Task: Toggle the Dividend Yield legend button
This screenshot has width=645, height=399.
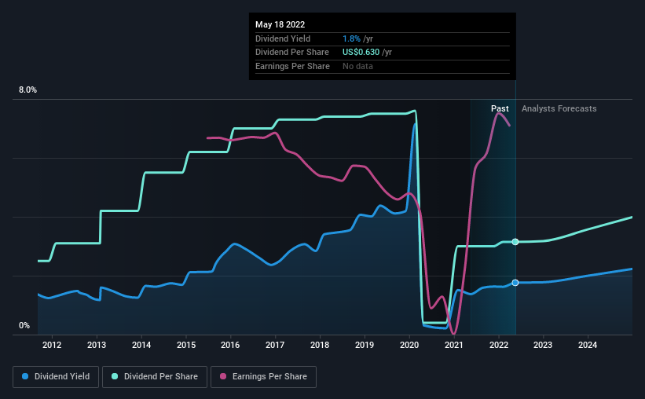Action: (56, 377)
